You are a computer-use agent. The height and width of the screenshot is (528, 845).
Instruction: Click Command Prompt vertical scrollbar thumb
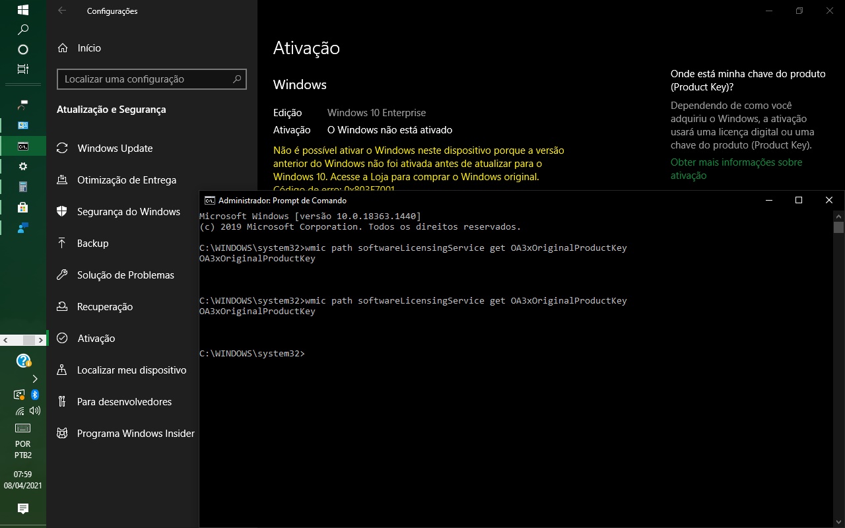[x=838, y=228]
